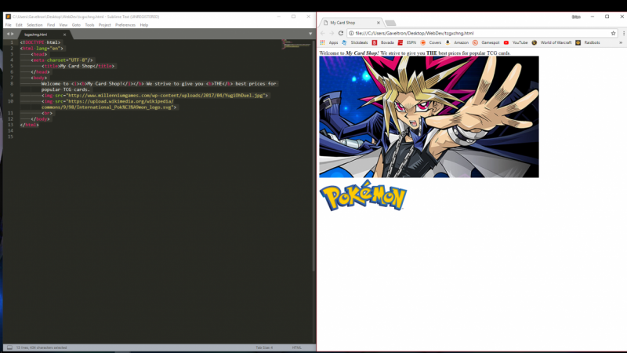This screenshot has height=353, width=627.
Task: Click the site info icon in address bar
Action: 351,33
